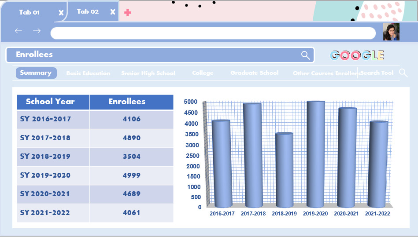418x237 pixels.
Task: Click the colorful GOOGLE logo
Action: (357, 55)
